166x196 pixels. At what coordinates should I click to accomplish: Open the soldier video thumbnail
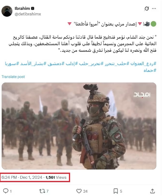tap(79, 126)
